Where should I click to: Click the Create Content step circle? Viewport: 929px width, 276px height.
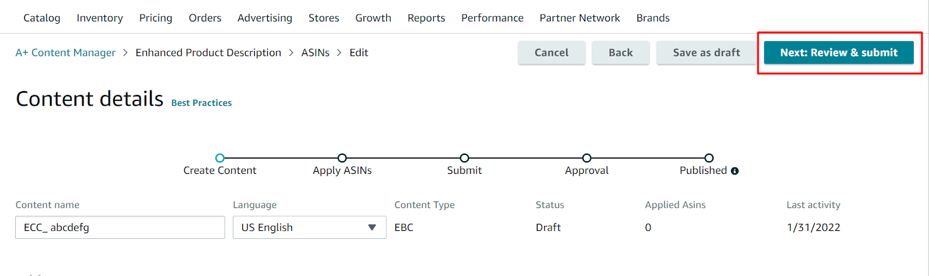pyautogui.click(x=219, y=158)
